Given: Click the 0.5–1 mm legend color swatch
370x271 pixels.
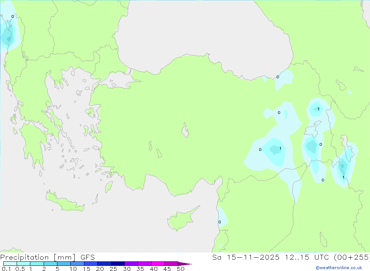Looking at the screenshot, I should 24,264.
